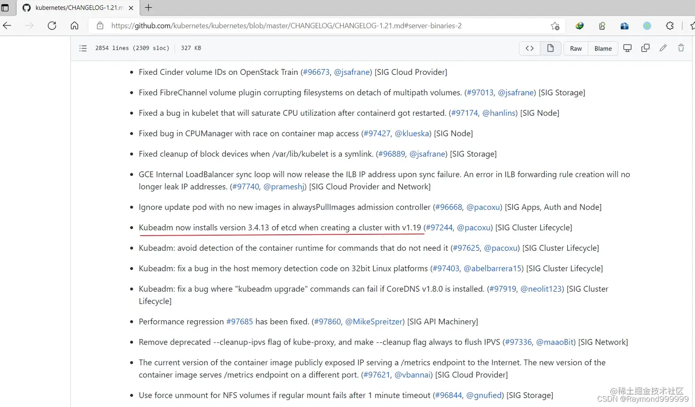Image resolution: width=695 pixels, height=407 pixels.
Task: Select the kubernetes/CHANGELOG-1.21 browser tab
Action: 78,8
